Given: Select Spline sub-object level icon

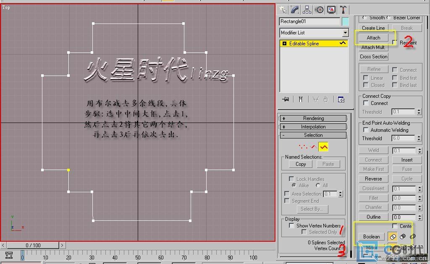Looking at the screenshot, I should (324, 147).
